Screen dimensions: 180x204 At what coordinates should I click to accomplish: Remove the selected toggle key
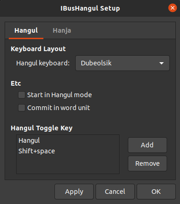click(x=147, y=163)
